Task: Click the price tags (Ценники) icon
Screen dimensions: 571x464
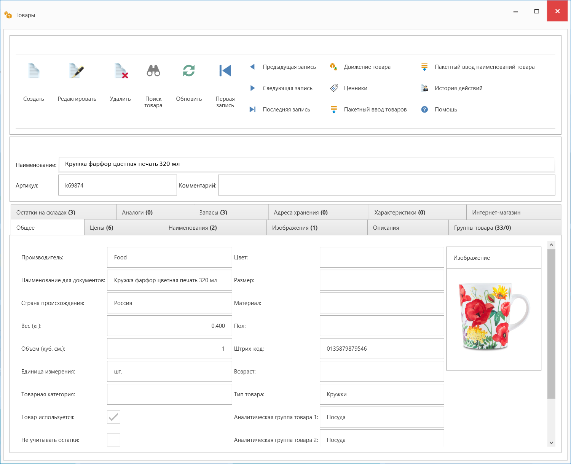Action: (x=333, y=88)
